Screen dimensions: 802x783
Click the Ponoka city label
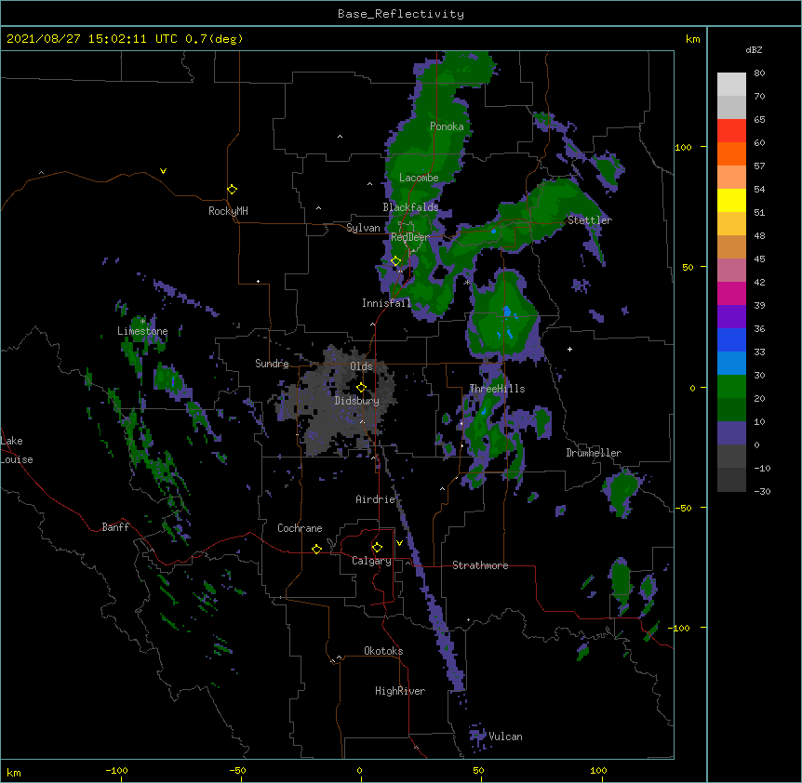(x=447, y=126)
